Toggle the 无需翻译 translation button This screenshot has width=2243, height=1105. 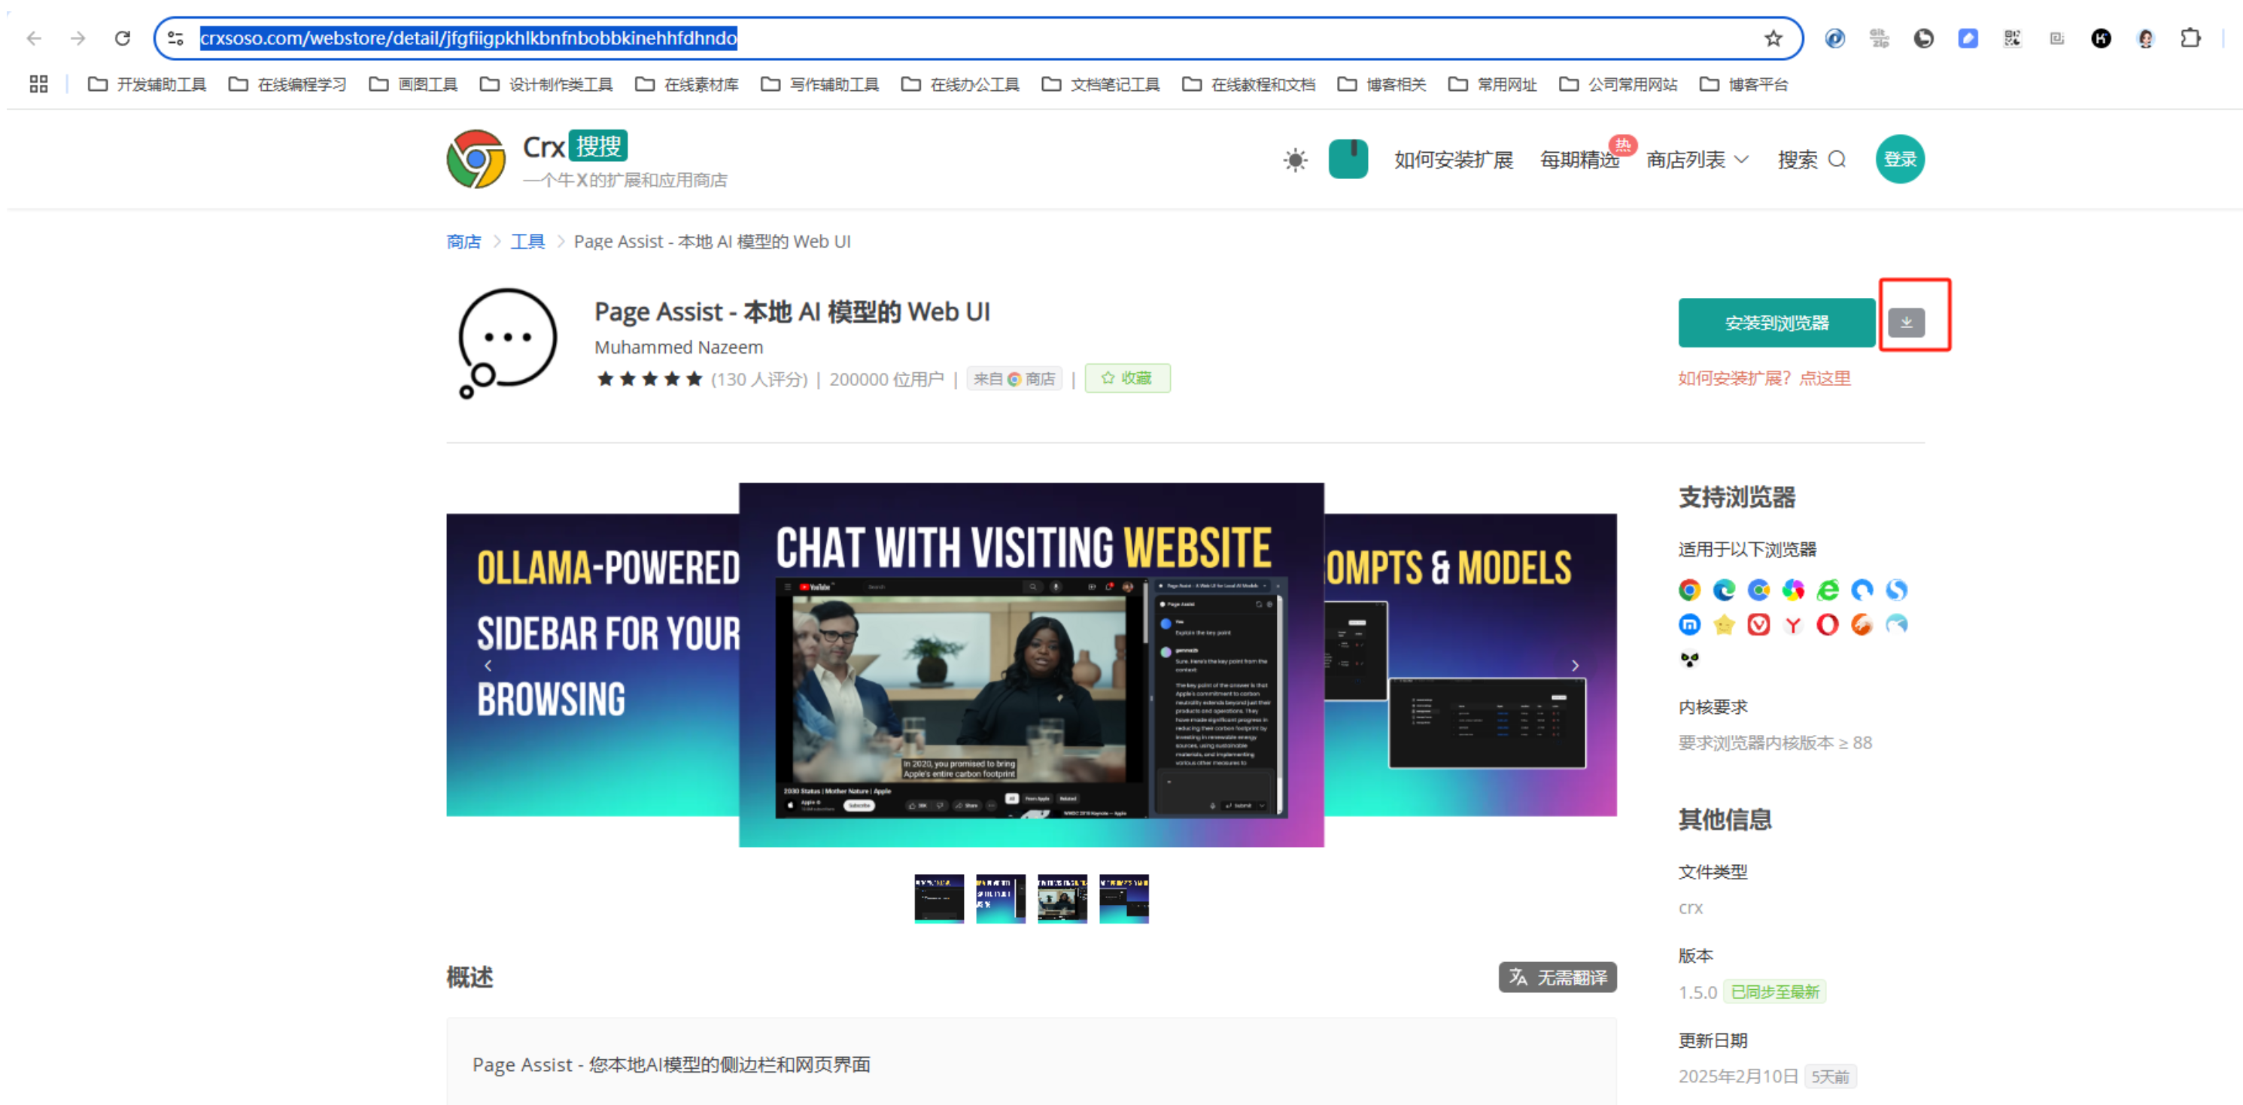[1557, 977]
